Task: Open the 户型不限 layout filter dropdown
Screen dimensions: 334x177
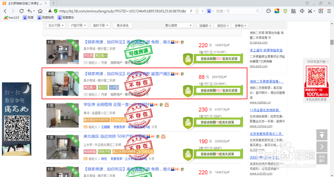Action: [78, 26]
